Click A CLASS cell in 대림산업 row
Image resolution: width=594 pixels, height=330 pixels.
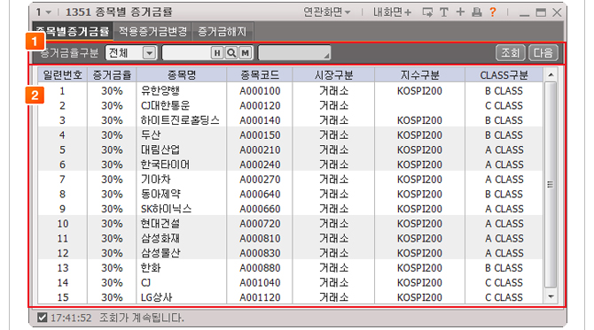(x=504, y=150)
